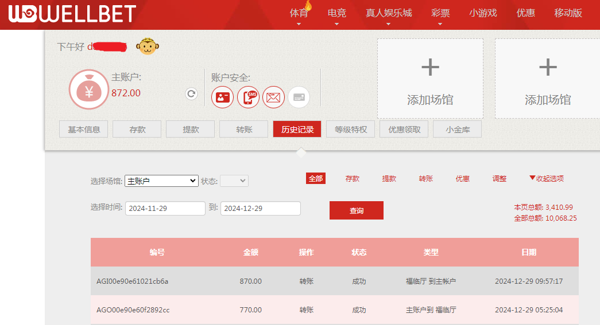Select the 全部 filter for all records

[316, 178]
